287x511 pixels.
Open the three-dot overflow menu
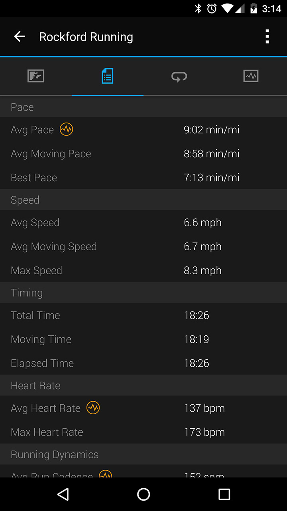267,37
